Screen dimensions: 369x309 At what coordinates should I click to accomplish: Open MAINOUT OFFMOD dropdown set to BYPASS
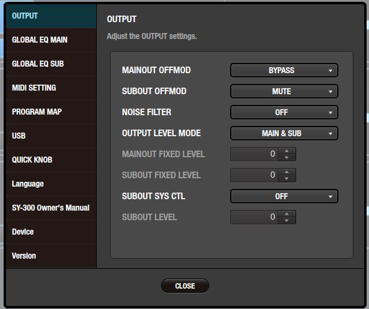[x=284, y=70]
